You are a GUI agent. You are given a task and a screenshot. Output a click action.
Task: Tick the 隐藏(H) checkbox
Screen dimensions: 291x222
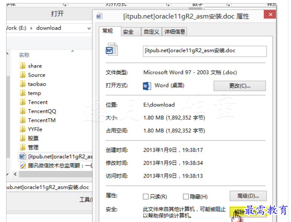point(186,196)
